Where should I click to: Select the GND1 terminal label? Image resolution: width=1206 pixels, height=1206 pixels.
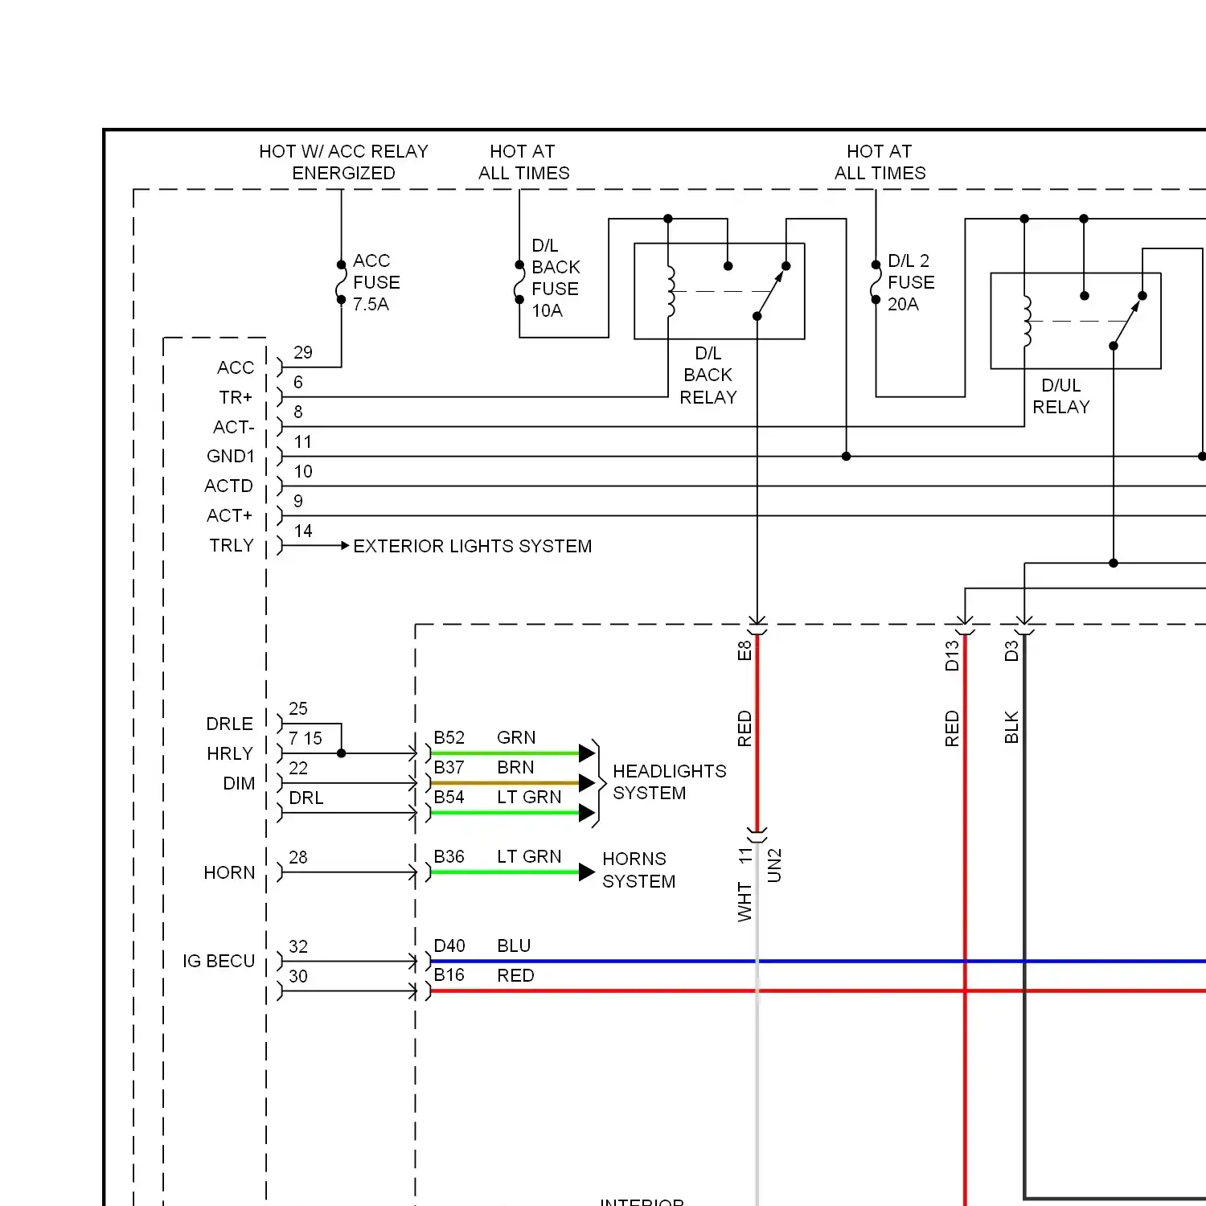[231, 456]
